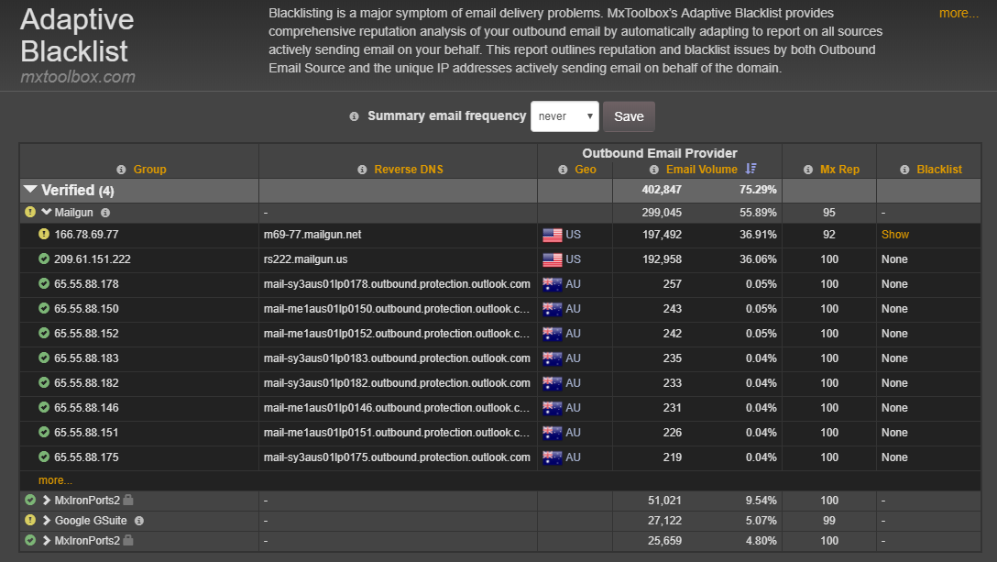The image size is (997, 562).
Task: Click Australia flag icon for 65.55.88.178 row
Action: tap(552, 284)
